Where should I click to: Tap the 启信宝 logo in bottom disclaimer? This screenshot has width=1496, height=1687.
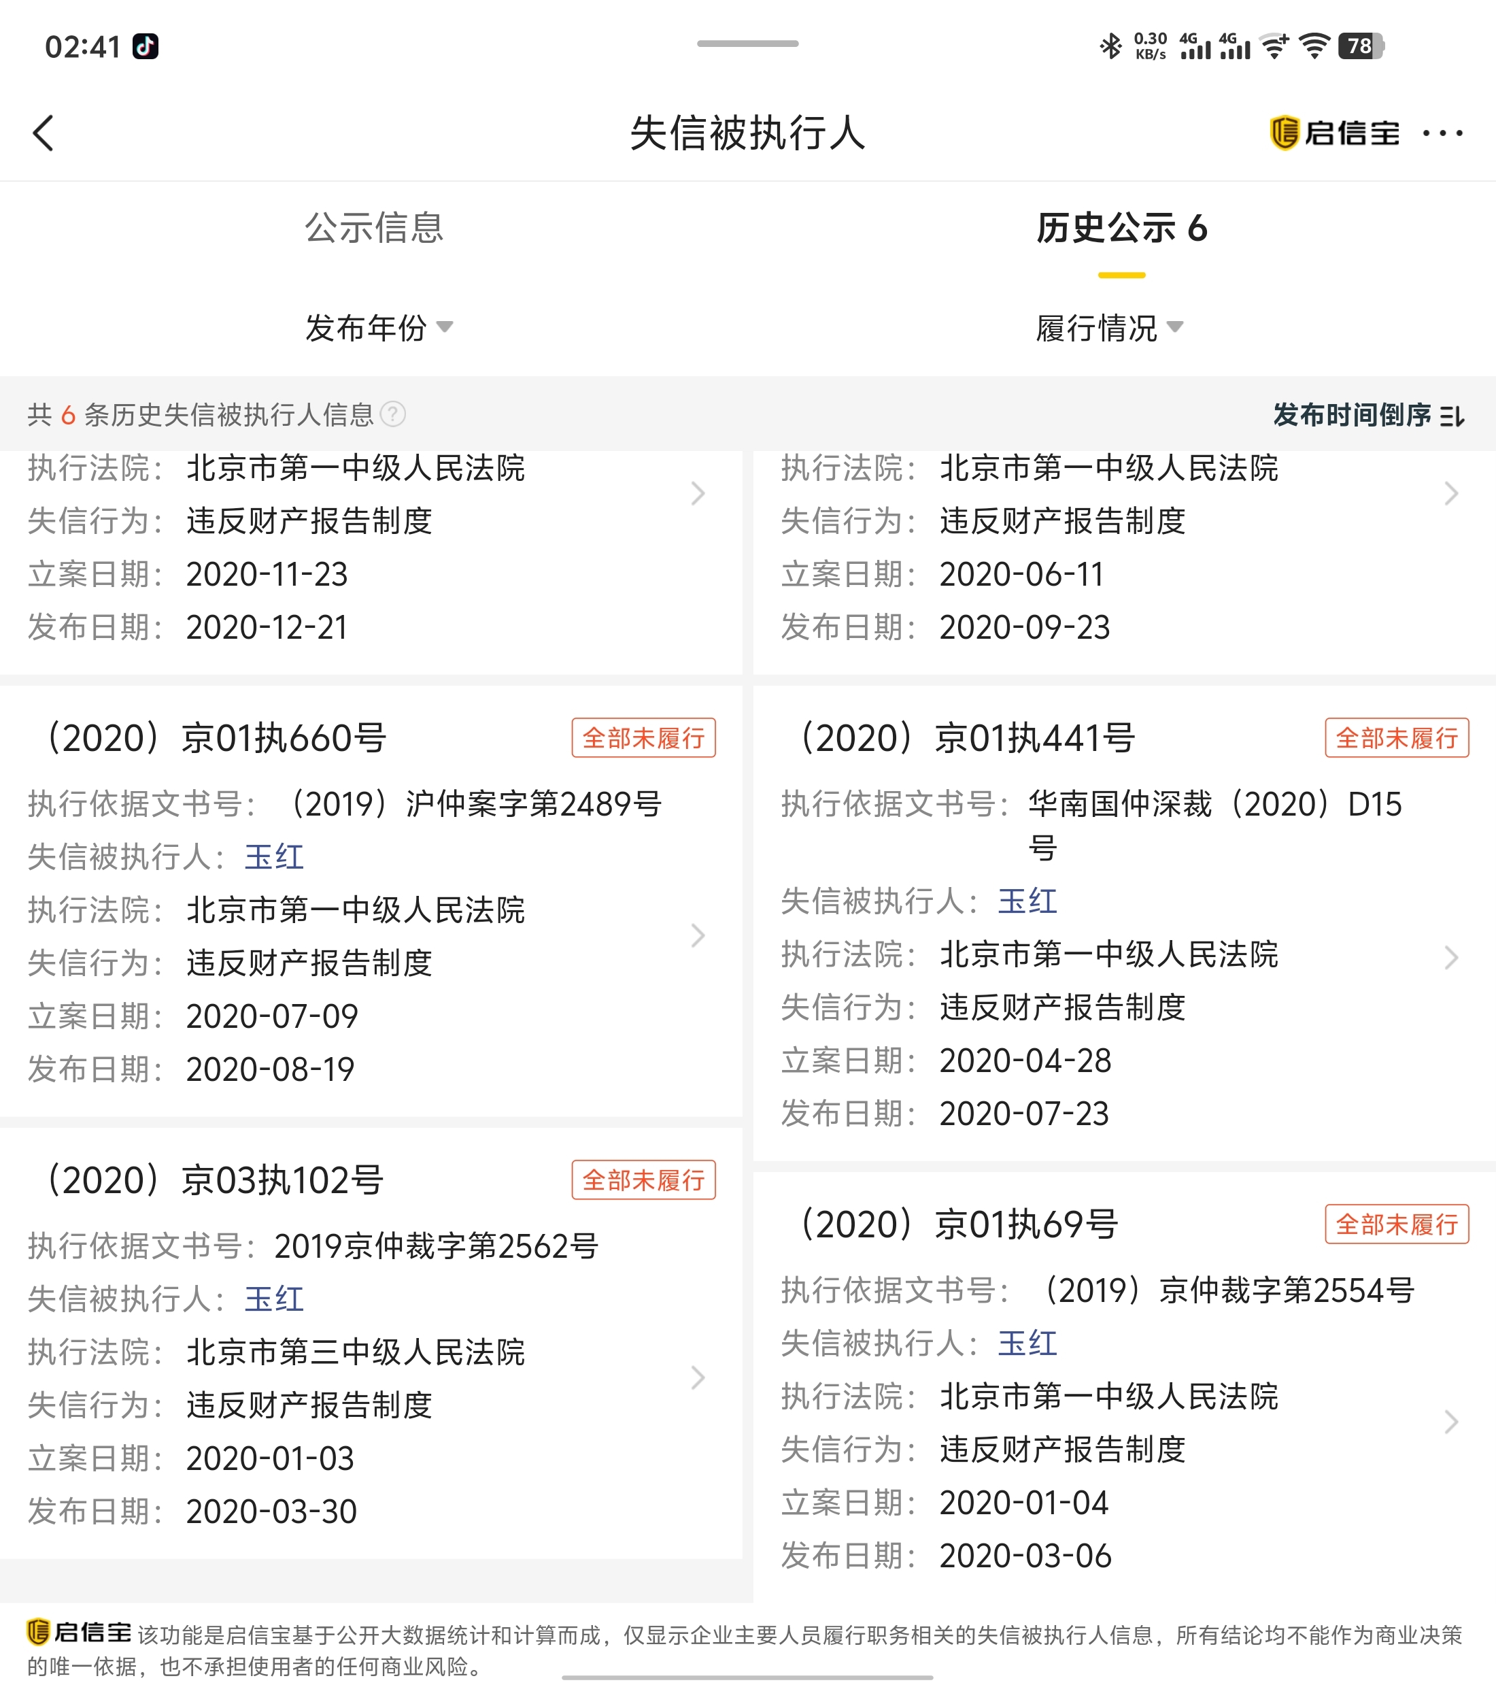click(x=79, y=1632)
